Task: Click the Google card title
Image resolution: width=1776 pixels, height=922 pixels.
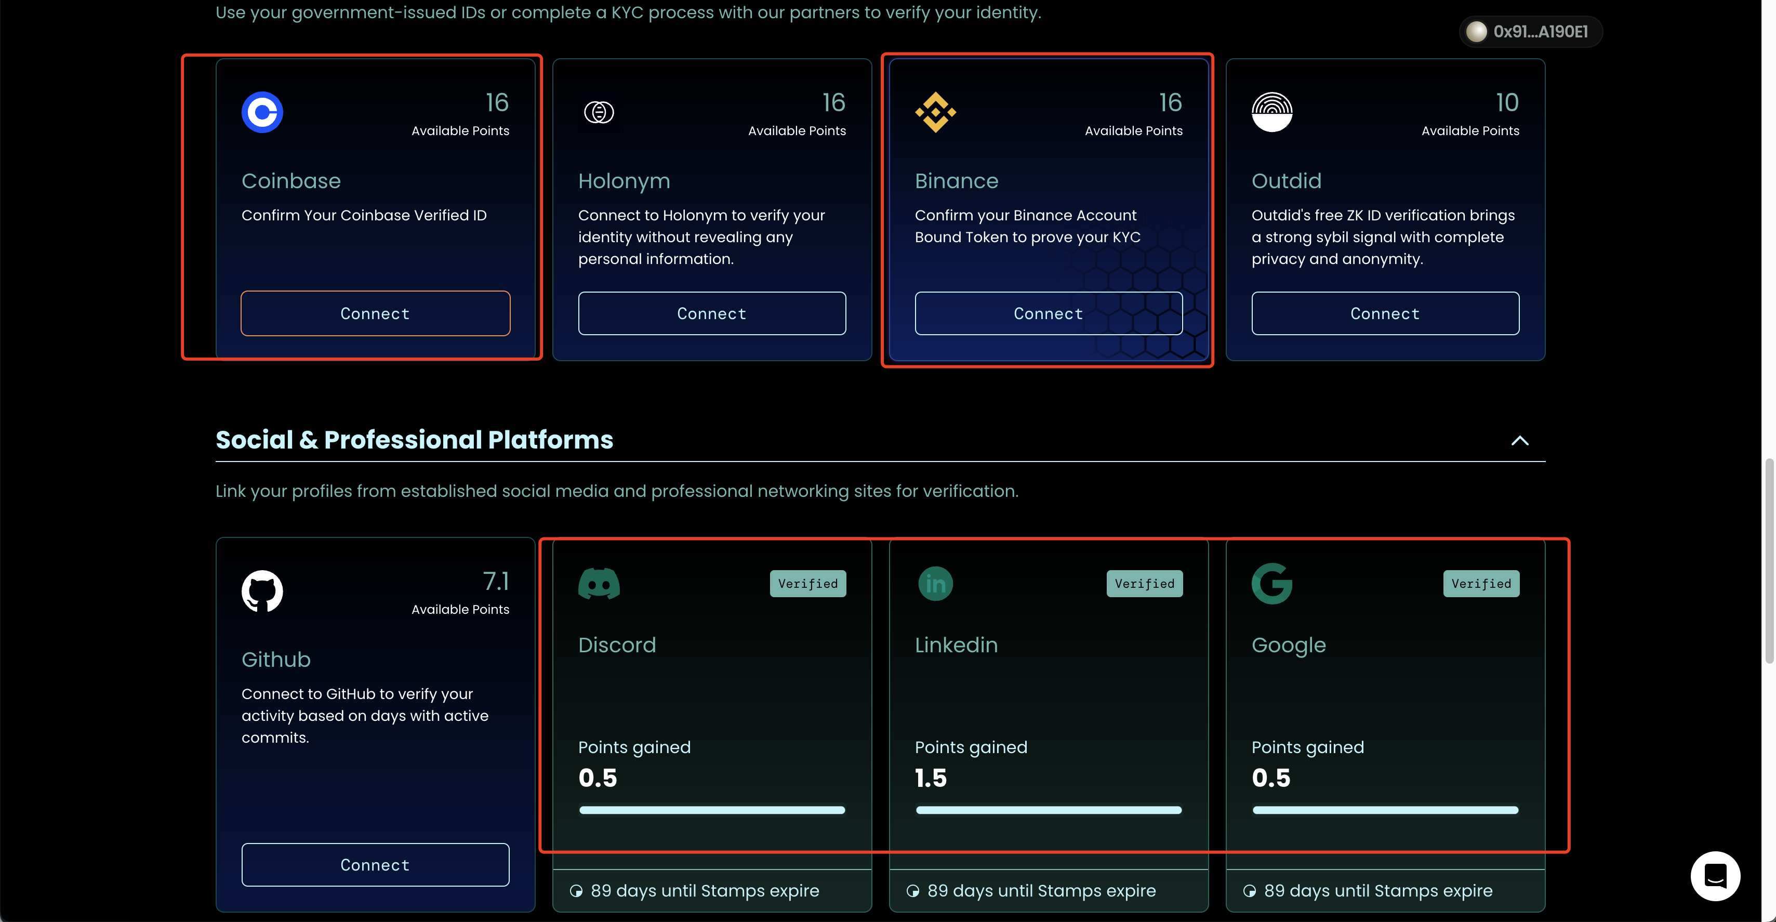Action: 1289,646
